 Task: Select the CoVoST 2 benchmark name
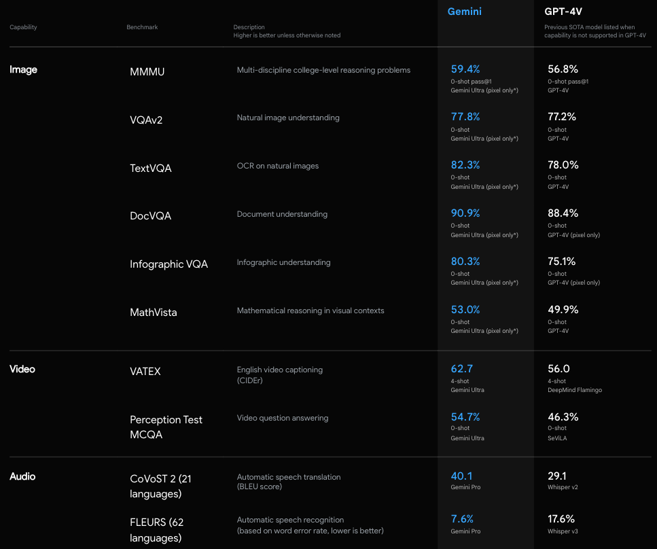point(160,486)
